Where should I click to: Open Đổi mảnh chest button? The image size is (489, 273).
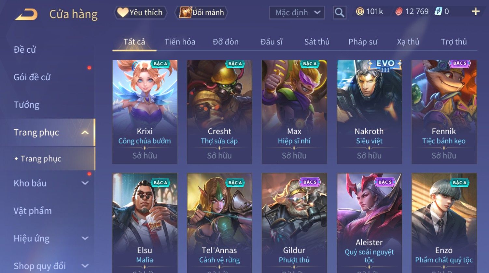(x=201, y=12)
